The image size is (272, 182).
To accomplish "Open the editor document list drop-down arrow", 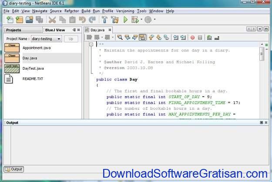I will click(x=260, y=29).
